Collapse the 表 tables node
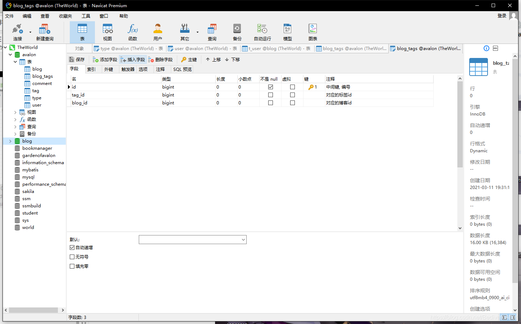521x324 pixels. pyautogui.click(x=15, y=62)
